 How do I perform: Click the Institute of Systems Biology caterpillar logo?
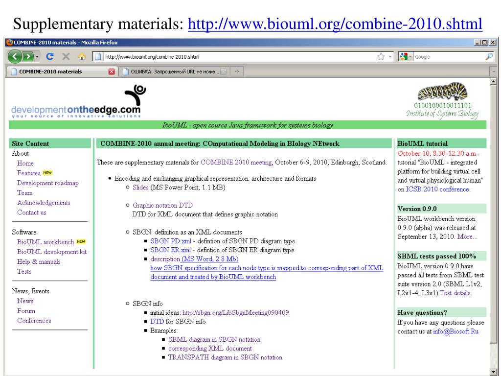pos(442,100)
